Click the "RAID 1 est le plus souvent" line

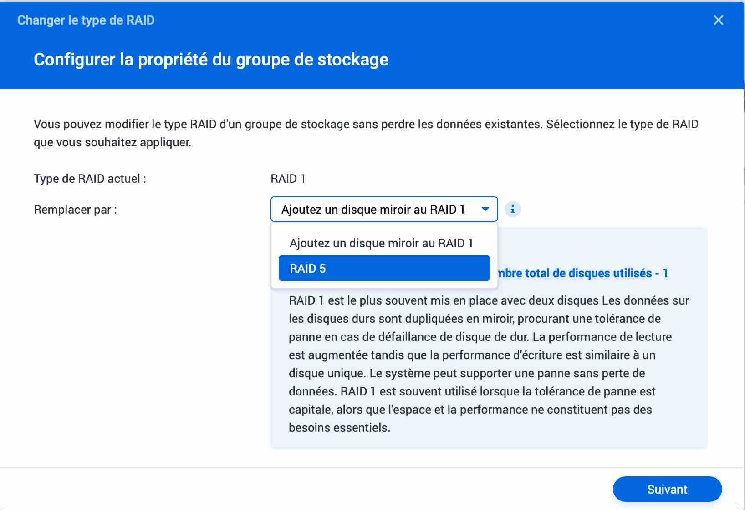coord(489,300)
